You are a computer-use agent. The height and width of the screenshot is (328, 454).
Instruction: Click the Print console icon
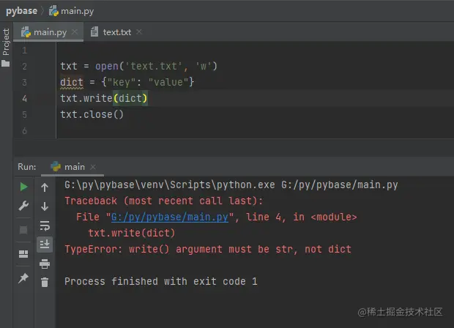pos(45,264)
